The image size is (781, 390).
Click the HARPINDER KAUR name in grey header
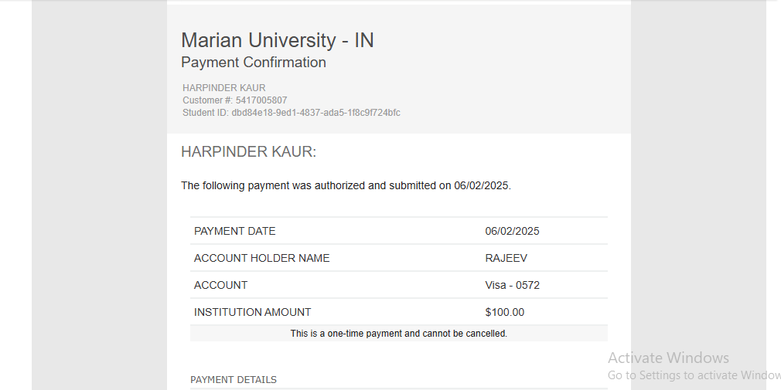[224, 87]
